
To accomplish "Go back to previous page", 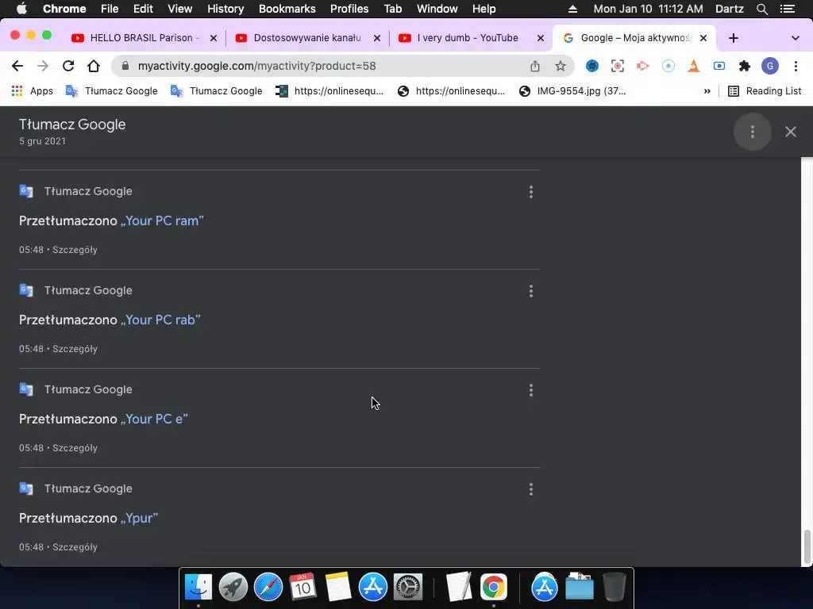I will click(17, 66).
